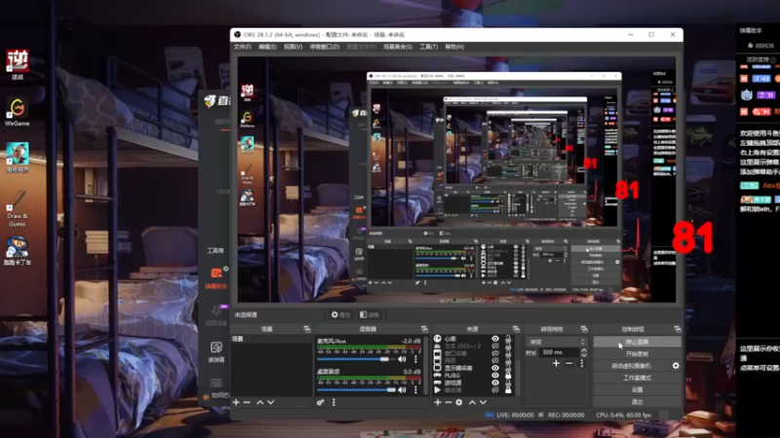Image resolution: width=780 pixels, height=438 pixels.
Task: Show the 窗口采集 source
Action: coord(495,353)
